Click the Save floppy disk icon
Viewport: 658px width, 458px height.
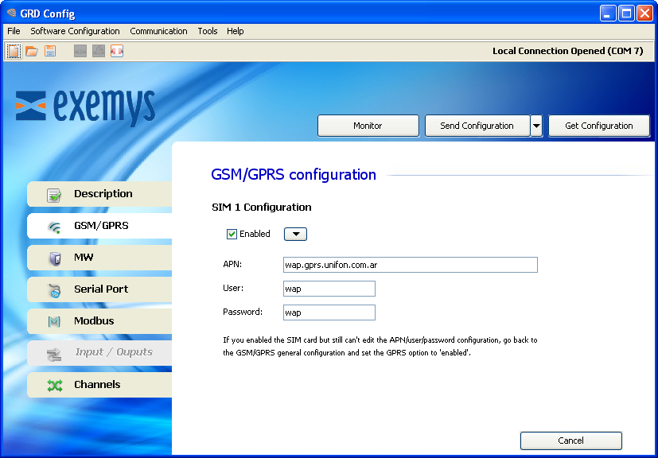(50, 51)
